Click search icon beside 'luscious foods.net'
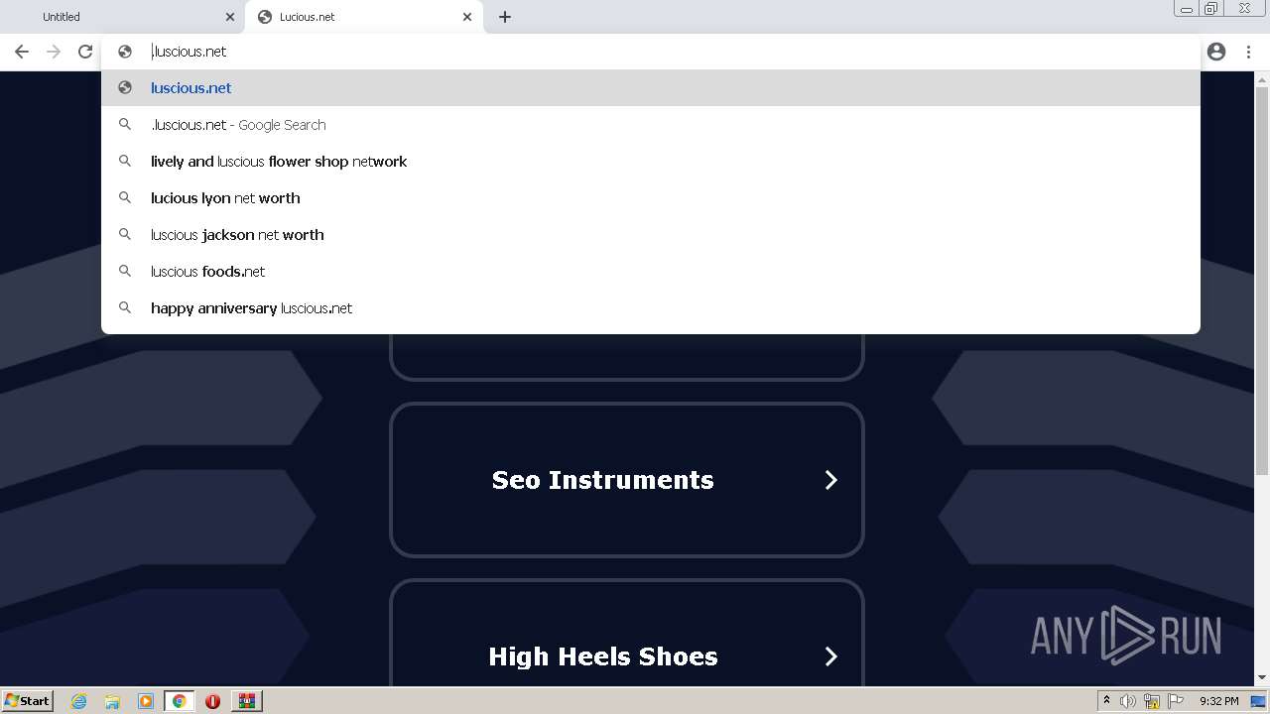 [x=125, y=271]
